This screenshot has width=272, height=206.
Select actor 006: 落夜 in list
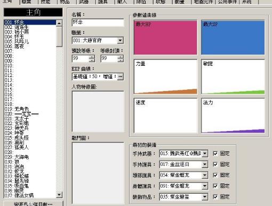(x=30, y=47)
